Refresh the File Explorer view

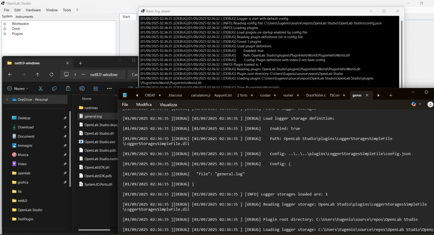(x=51, y=74)
